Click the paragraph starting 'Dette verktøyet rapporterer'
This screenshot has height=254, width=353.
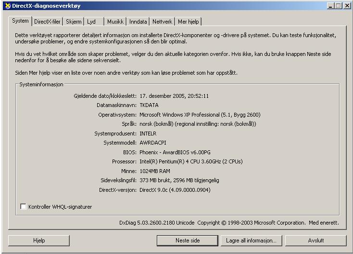click(176, 39)
